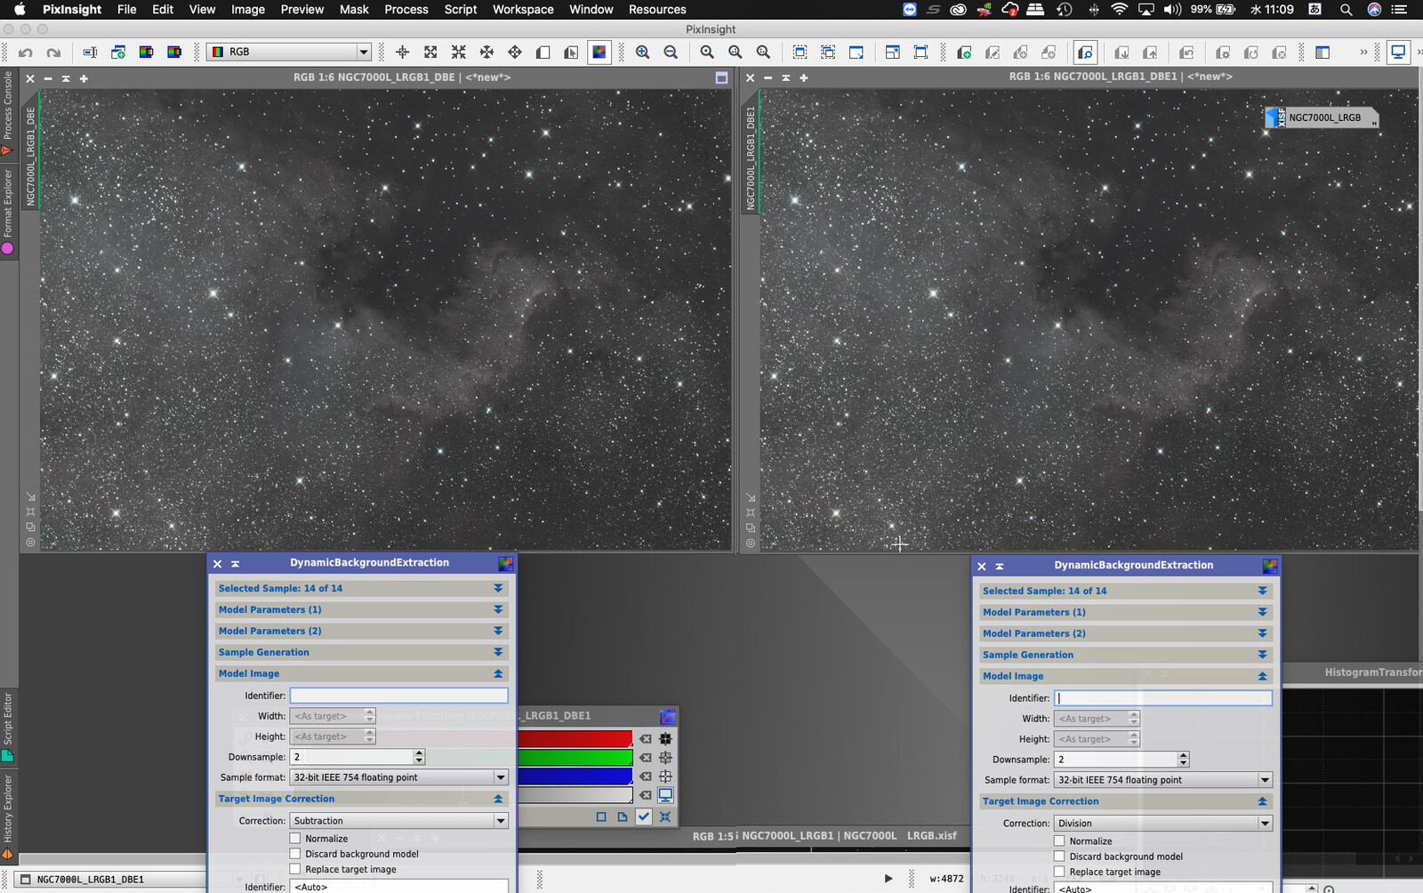Click the Identifier field in the right DBE Model Image section

click(1162, 698)
